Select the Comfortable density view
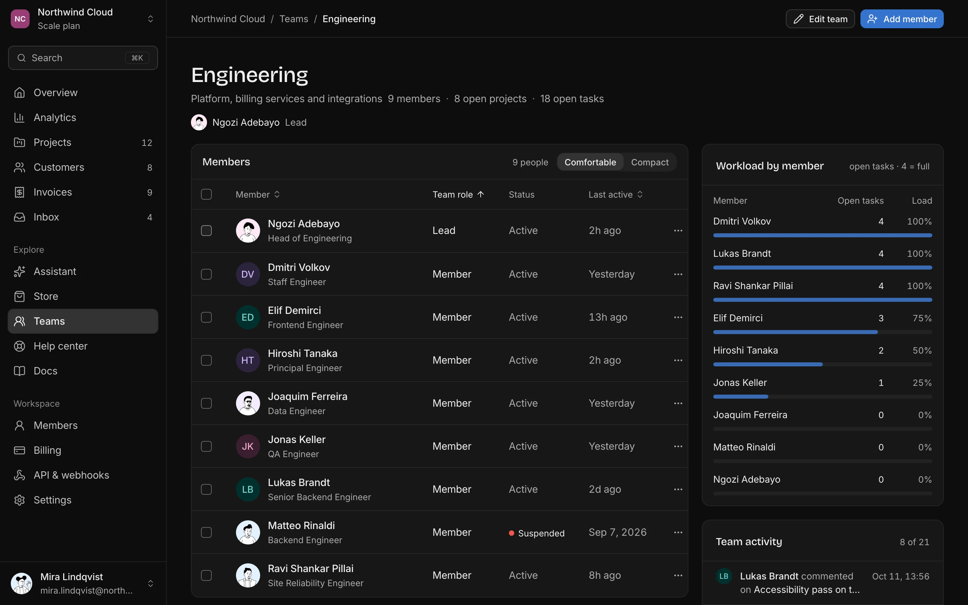This screenshot has width=968, height=605. click(x=590, y=162)
